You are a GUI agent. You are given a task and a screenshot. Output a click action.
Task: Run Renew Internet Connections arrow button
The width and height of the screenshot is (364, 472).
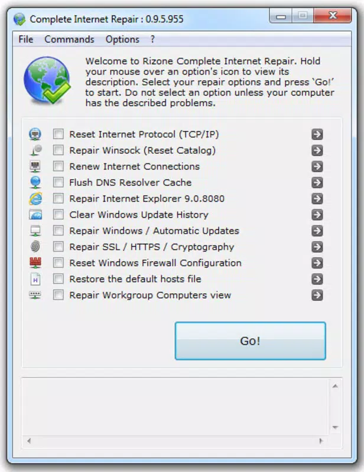[x=317, y=166]
